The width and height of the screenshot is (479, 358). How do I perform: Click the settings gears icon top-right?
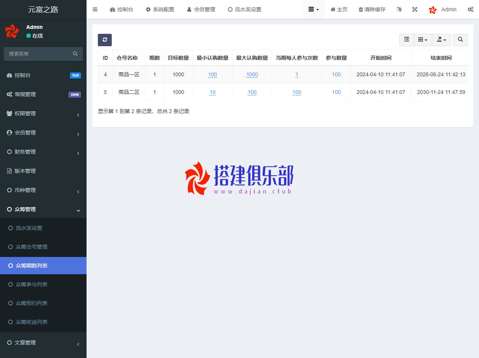pyautogui.click(x=470, y=9)
